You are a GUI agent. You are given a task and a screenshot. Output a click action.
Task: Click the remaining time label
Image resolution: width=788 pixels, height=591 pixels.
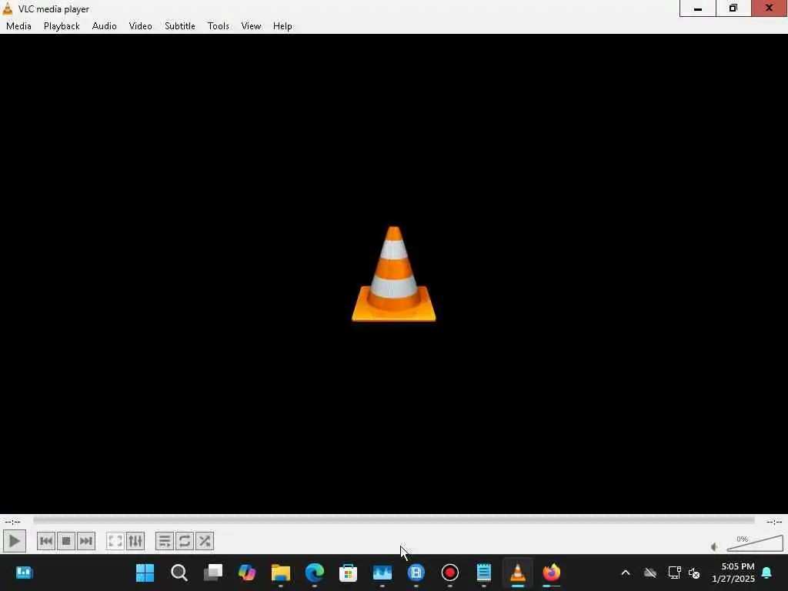coord(774,521)
